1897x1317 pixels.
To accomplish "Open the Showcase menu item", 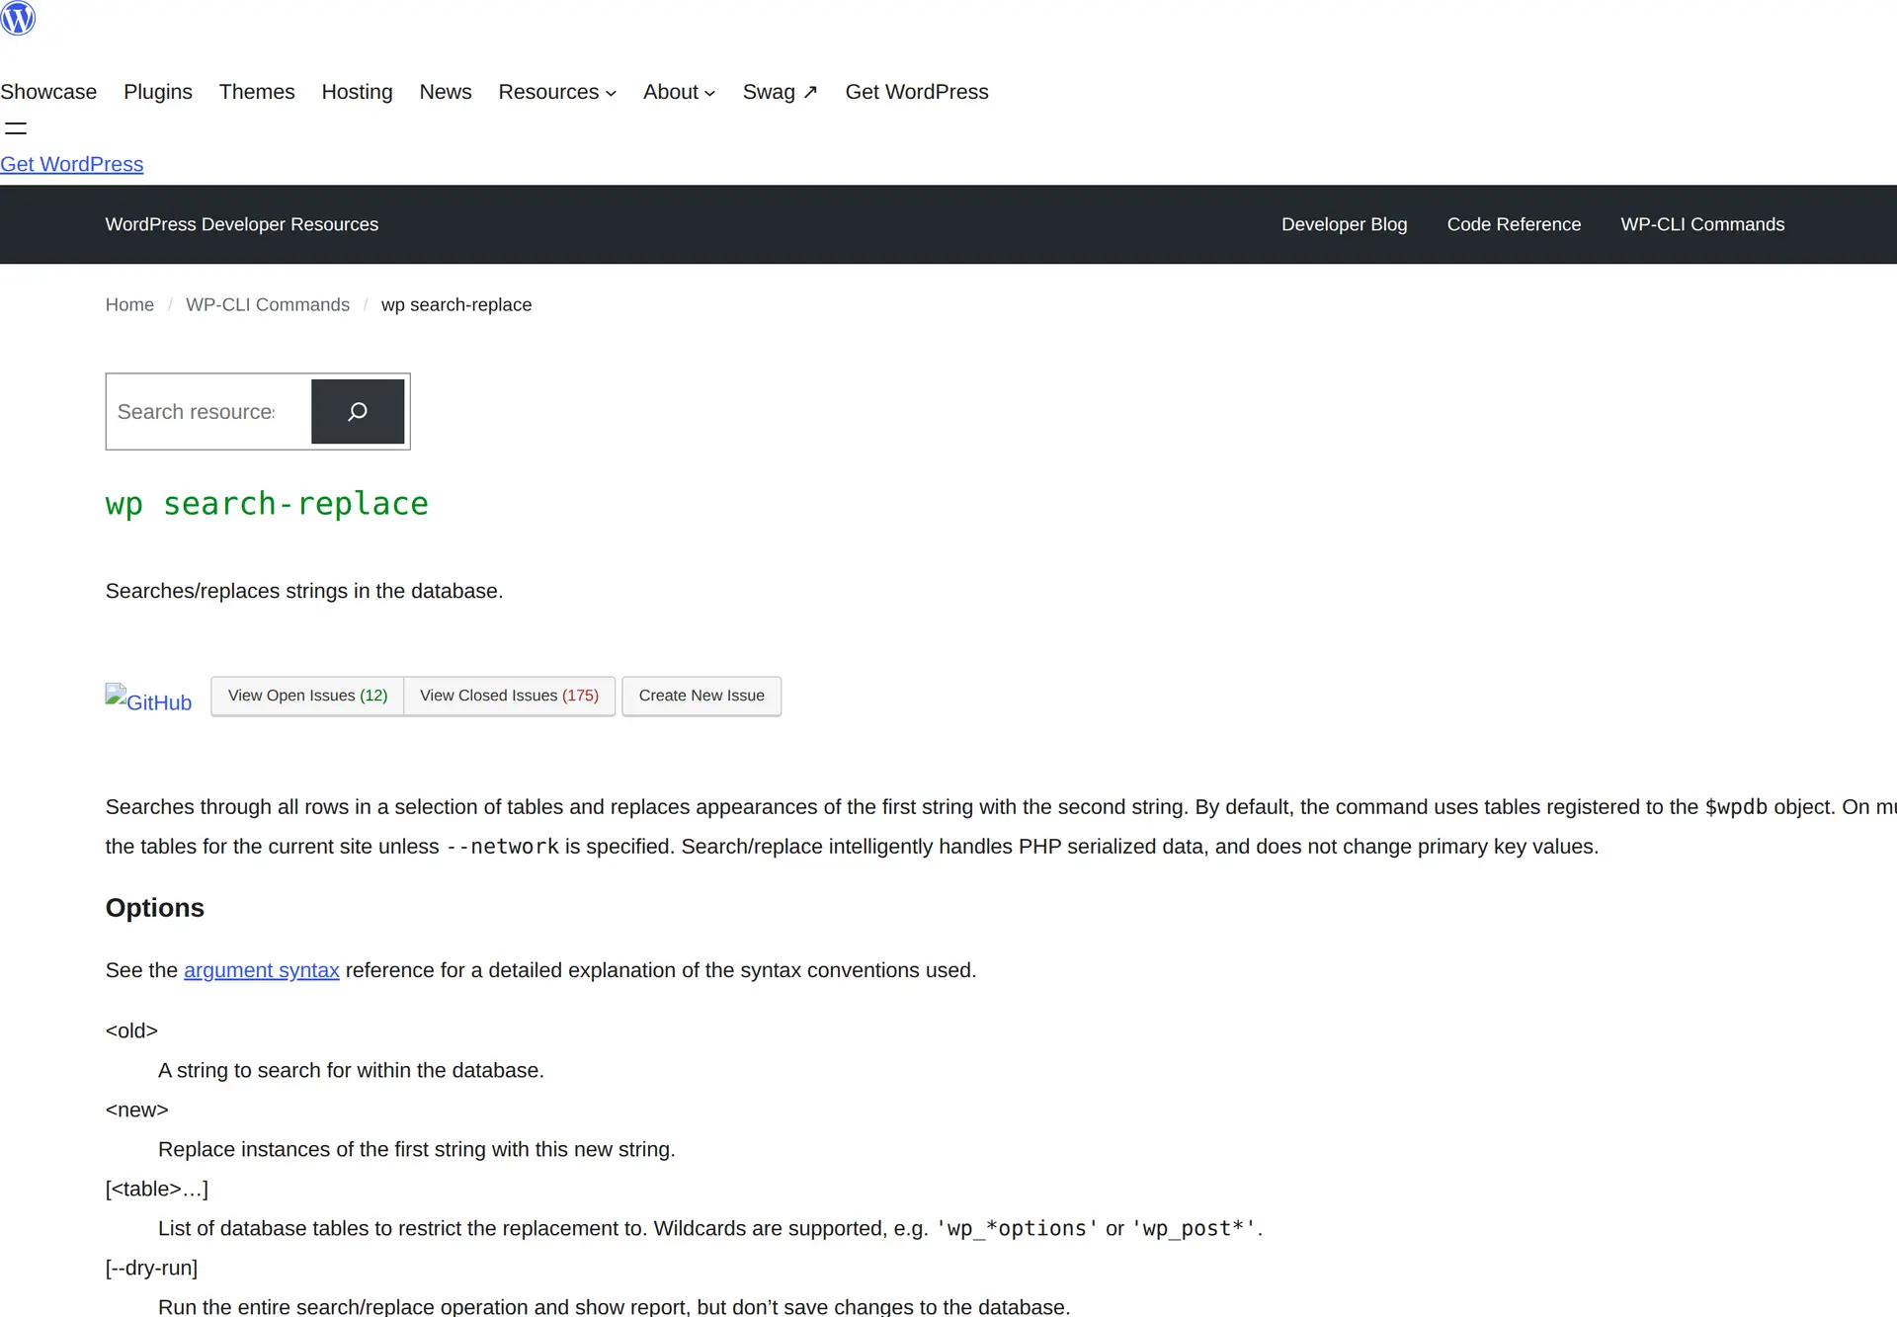I will [48, 92].
